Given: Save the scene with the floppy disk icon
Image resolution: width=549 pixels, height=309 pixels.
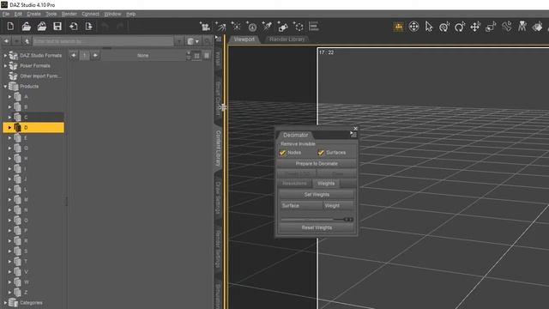Looking at the screenshot, I should [57, 27].
